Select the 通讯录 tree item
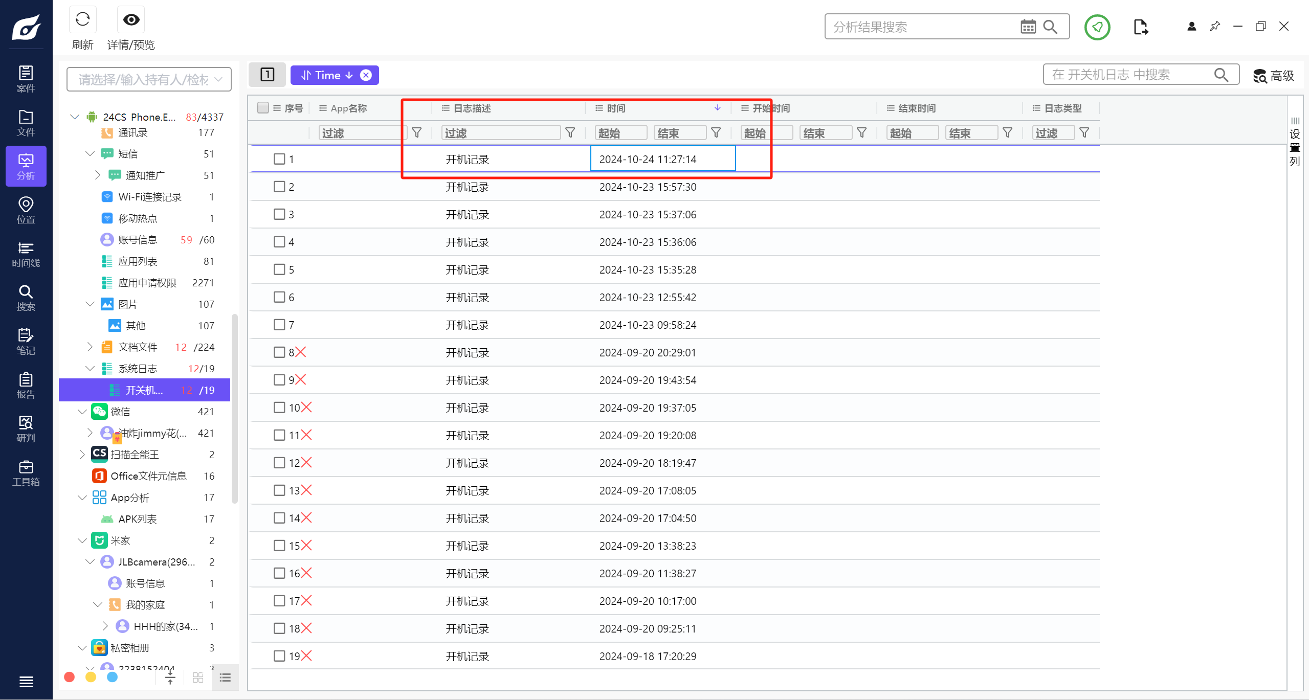This screenshot has height=700, width=1309. (132, 133)
